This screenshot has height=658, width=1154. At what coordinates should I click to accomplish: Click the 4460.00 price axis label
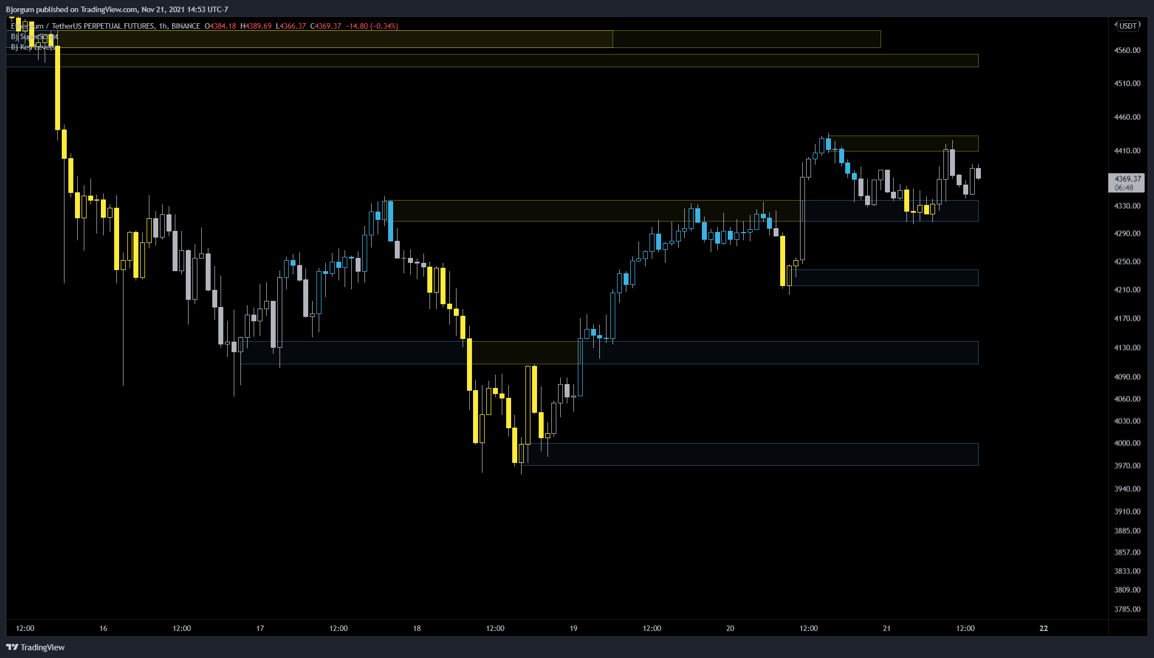point(1127,117)
